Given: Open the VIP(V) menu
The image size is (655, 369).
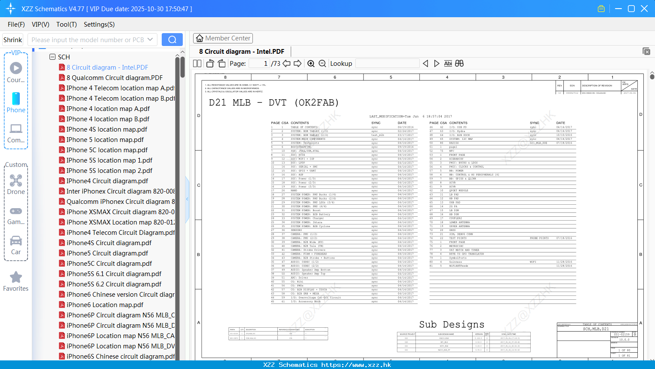Looking at the screenshot, I should [x=40, y=25].
